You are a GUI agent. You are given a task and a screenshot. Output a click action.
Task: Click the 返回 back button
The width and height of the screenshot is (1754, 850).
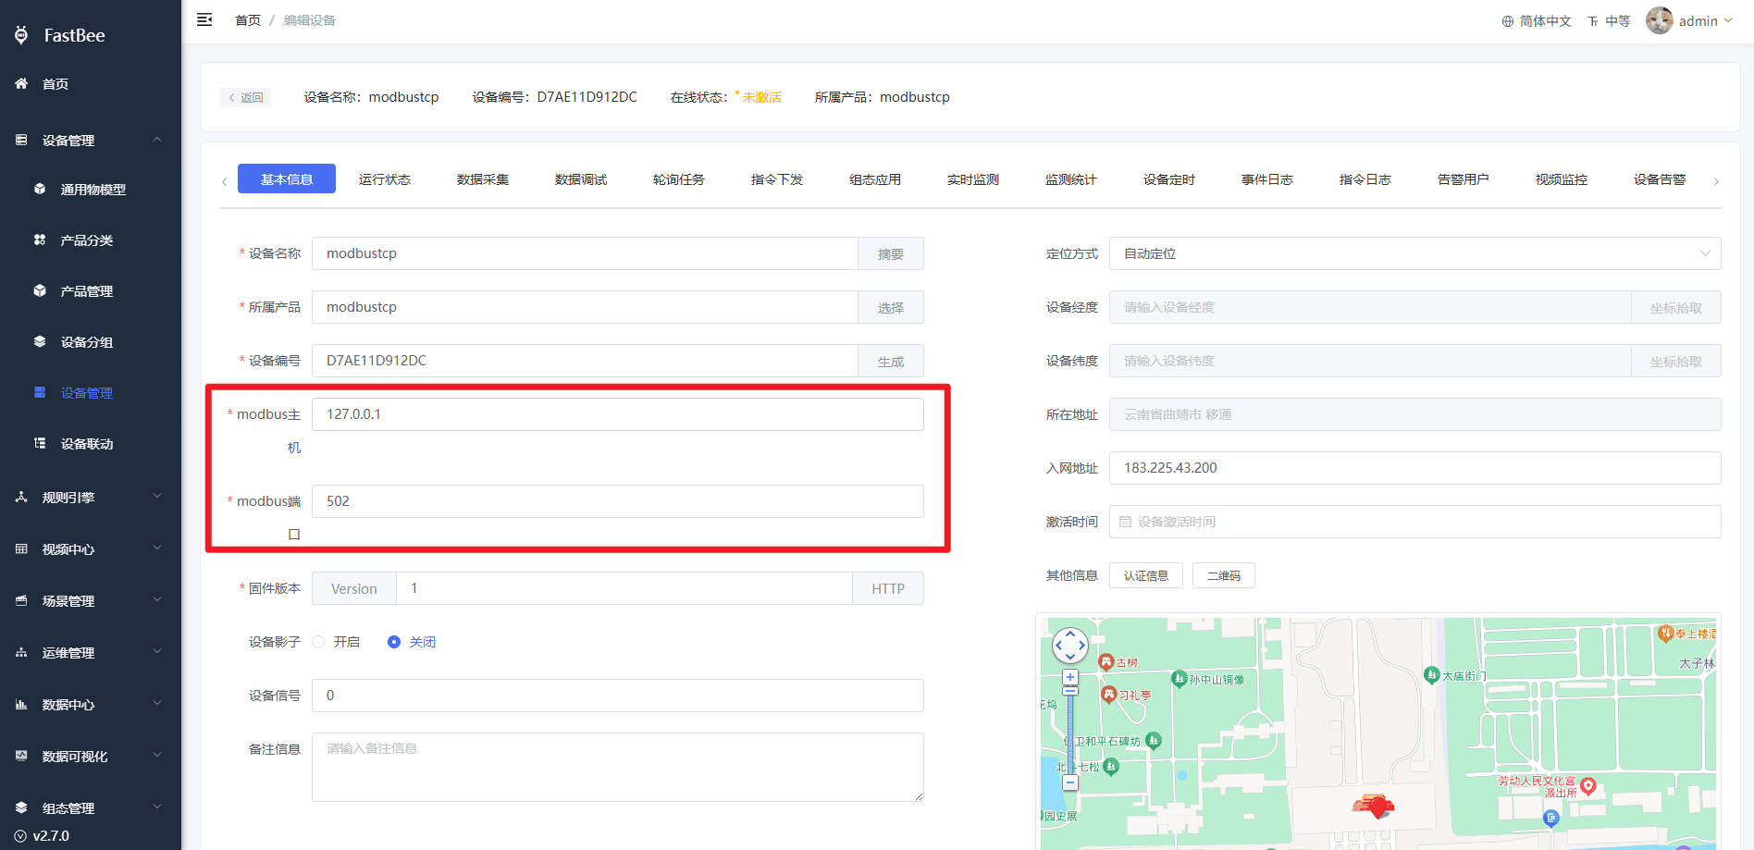coord(245,97)
